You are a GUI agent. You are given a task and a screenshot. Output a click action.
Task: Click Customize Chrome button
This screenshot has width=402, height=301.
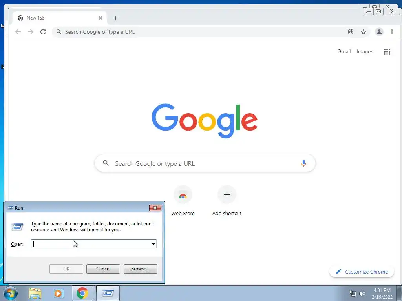click(362, 272)
